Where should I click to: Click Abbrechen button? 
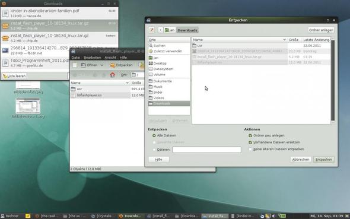[301, 160]
